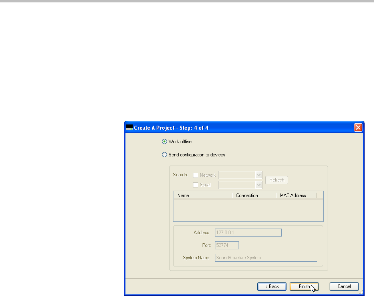Tick the Serial search checkbox

pyautogui.click(x=195, y=185)
